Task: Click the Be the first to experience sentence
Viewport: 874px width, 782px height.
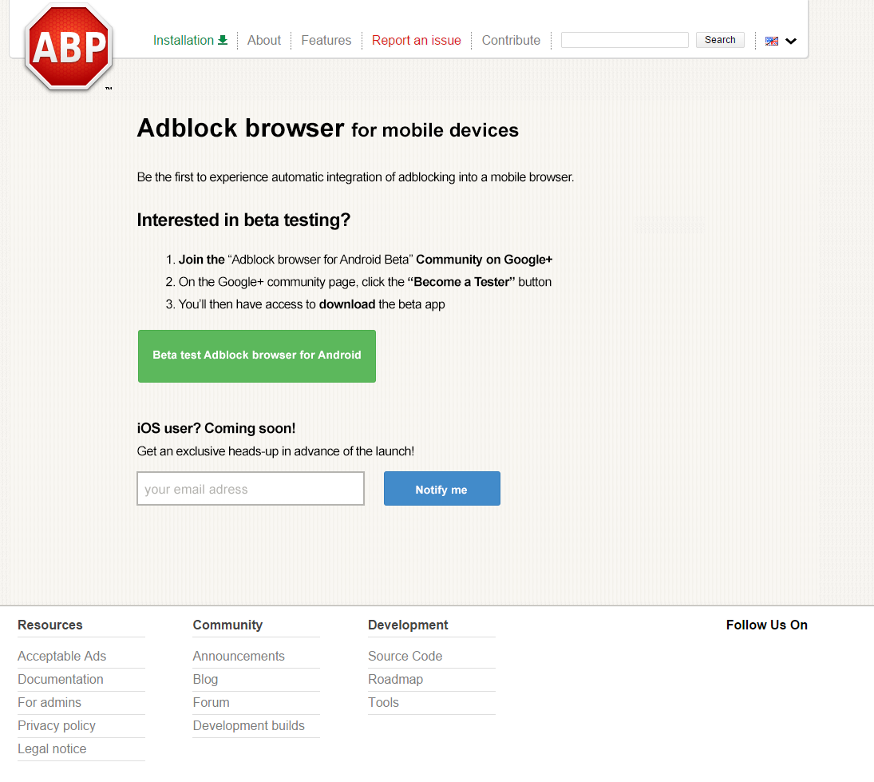Action: coord(356,177)
